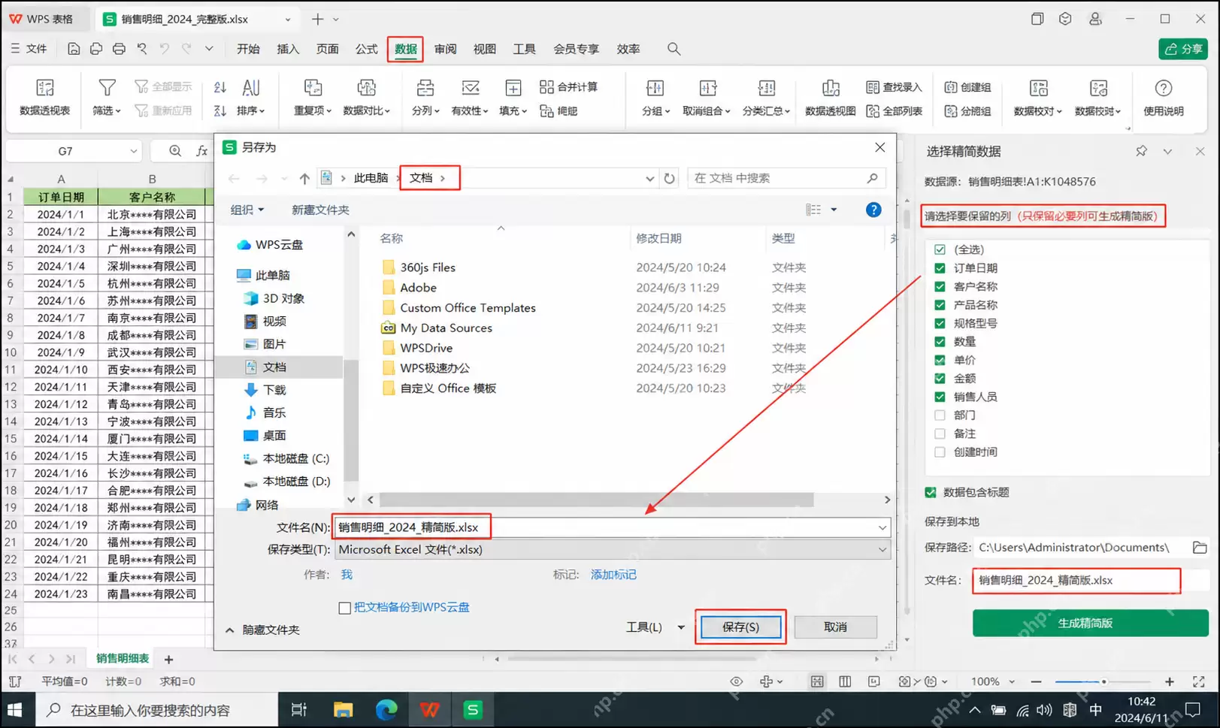Toggle the (全选) select-all checkbox
Image resolution: width=1220 pixels, height=728 pixels.
click(x=940, y=249)
